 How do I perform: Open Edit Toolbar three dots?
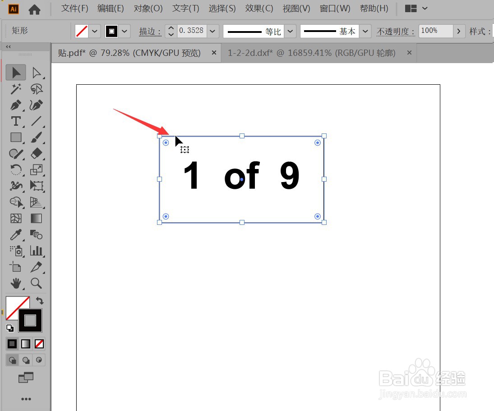(x=26, y=399)
